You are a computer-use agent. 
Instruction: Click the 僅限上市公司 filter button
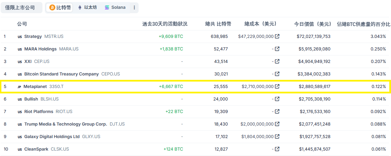click(22, 8)
